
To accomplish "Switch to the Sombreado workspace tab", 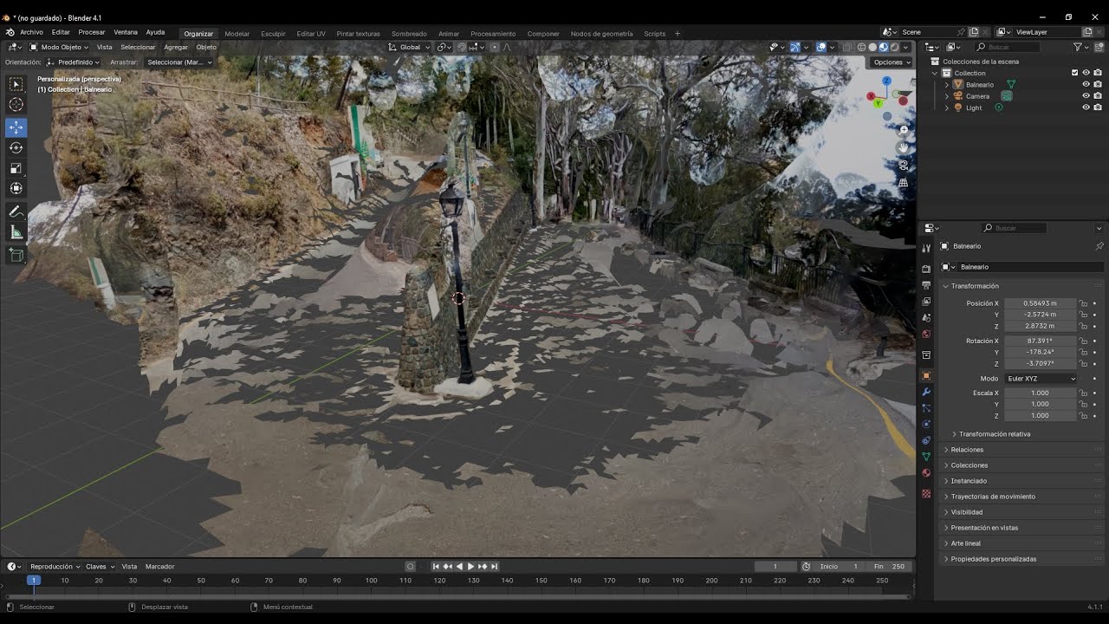I will 409,34.
